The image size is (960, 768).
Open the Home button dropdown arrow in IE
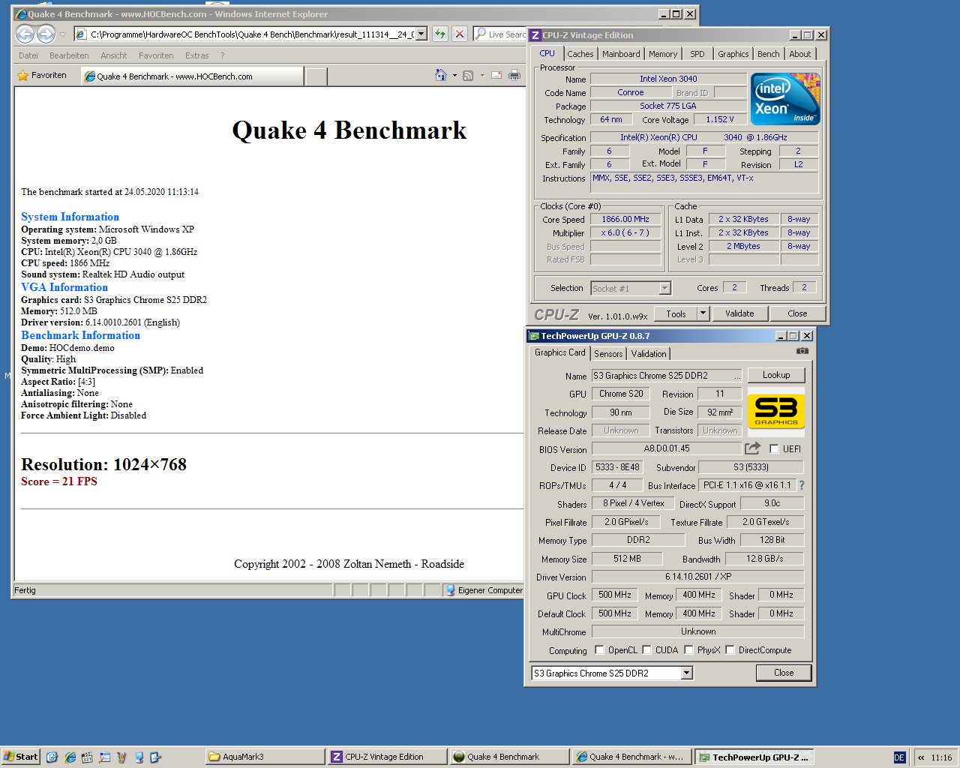point(454,76)
